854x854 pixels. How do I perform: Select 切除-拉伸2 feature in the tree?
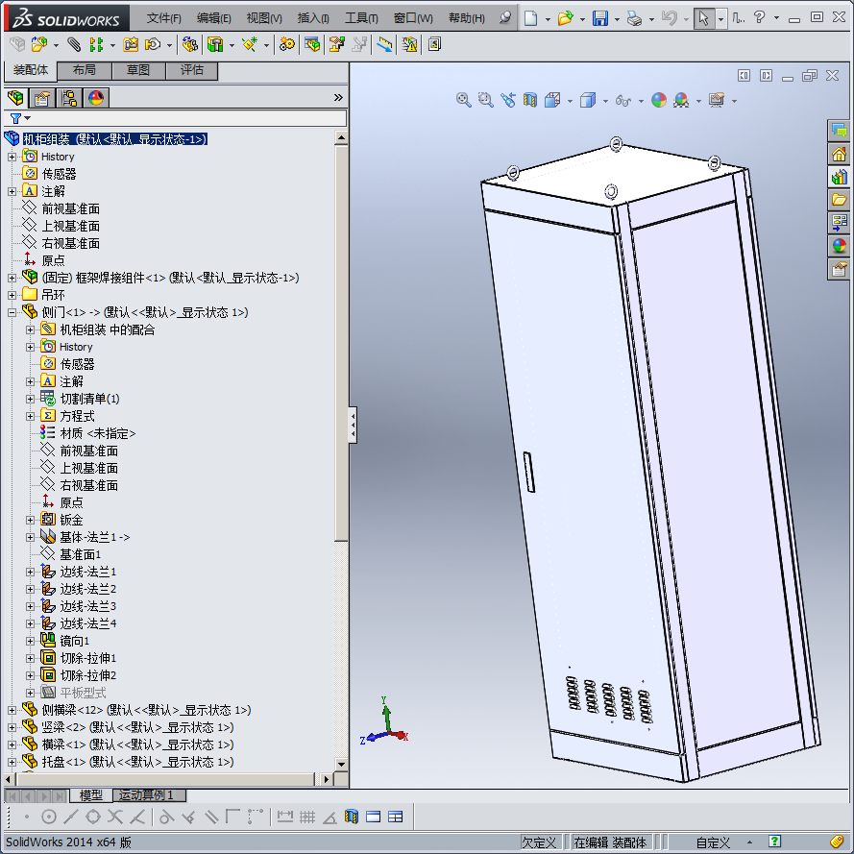[x=87, y=675]
